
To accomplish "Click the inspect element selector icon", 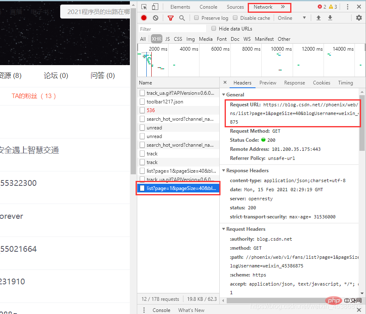I will 144,7.
